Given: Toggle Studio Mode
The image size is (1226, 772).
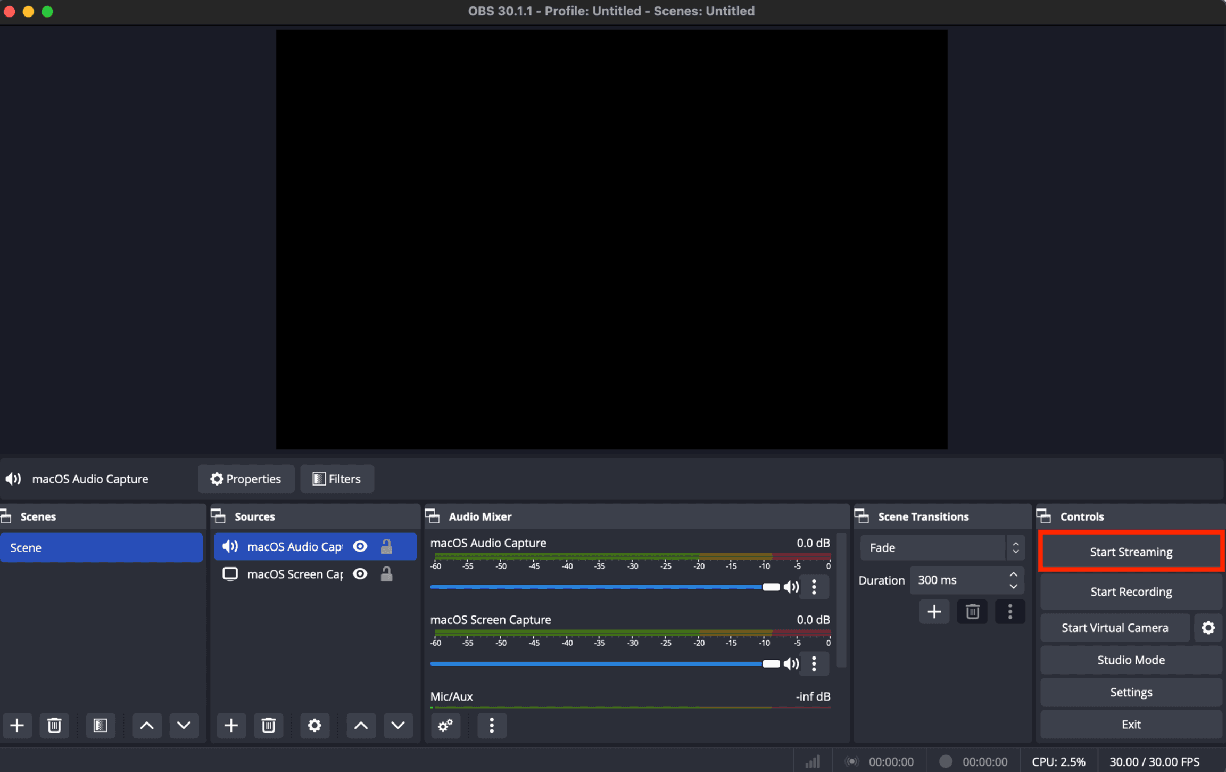Looking at the screenshot, I should pyautogui.click(x=1131, y=660).
